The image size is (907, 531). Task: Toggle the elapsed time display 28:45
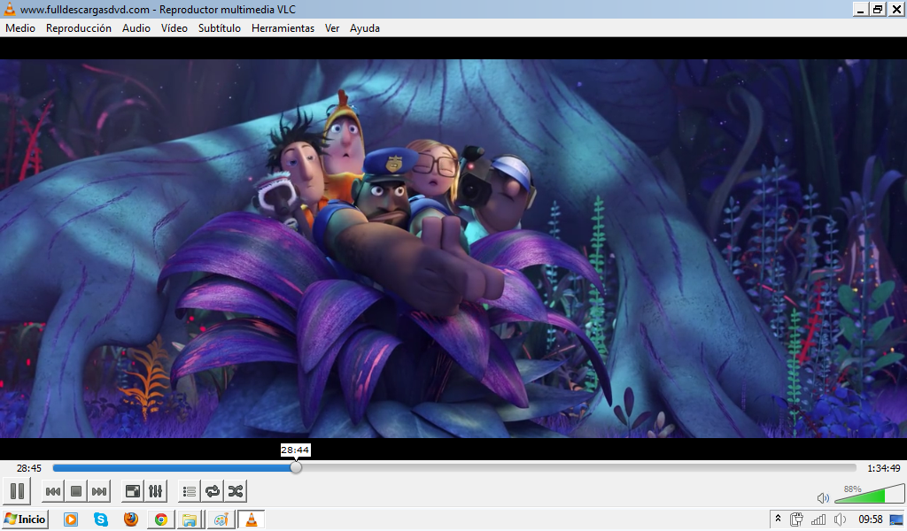click(29, 468)
